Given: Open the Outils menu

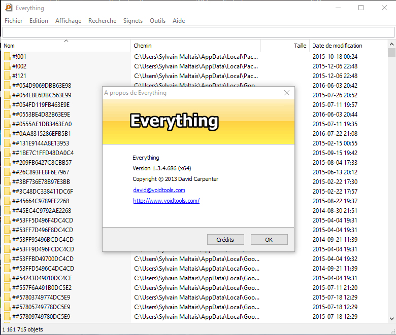Looking at the screenshot, I should (x=157, y=21).
